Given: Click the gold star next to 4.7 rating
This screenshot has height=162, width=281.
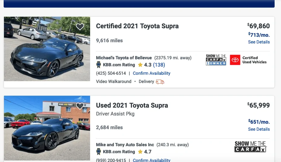Looking at the screenshot, I should tap(140, 152).
